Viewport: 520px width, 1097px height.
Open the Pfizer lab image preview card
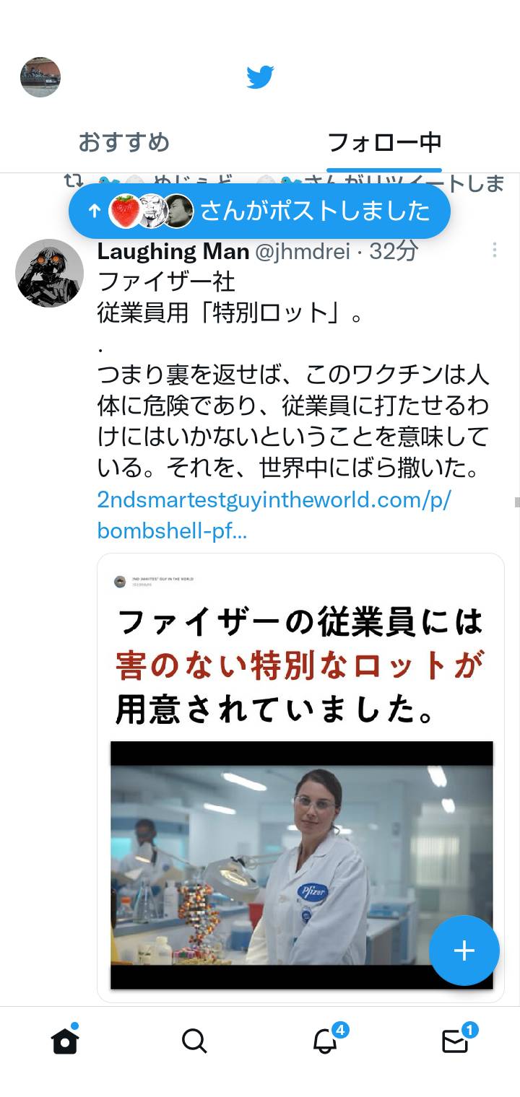point(300,778)
